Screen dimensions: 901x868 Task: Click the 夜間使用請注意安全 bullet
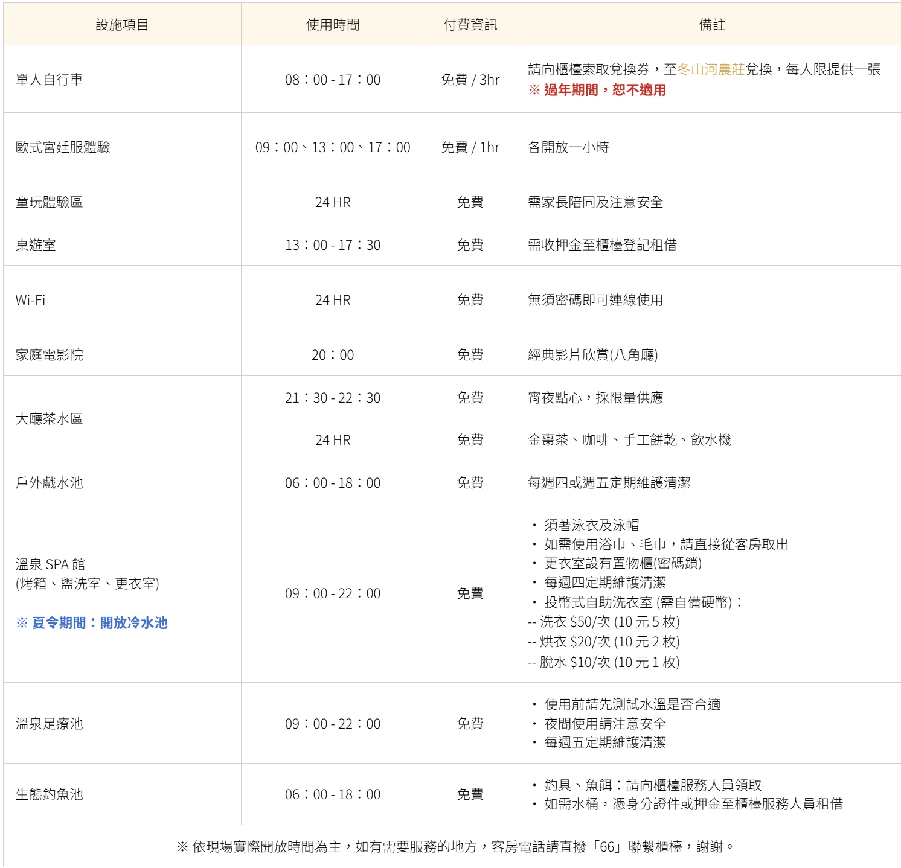coord(598,723)
